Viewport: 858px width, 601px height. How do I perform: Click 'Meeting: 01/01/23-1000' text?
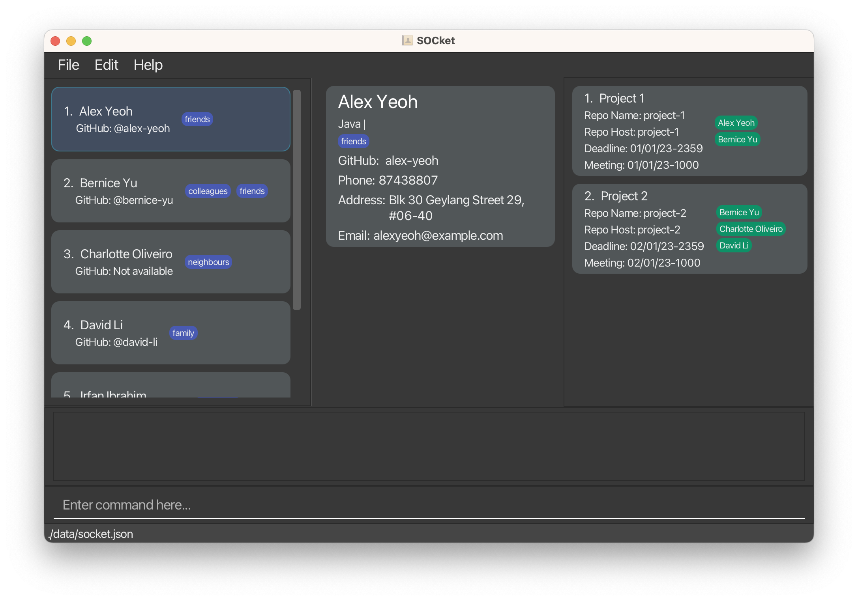click(x=641, y=165)
